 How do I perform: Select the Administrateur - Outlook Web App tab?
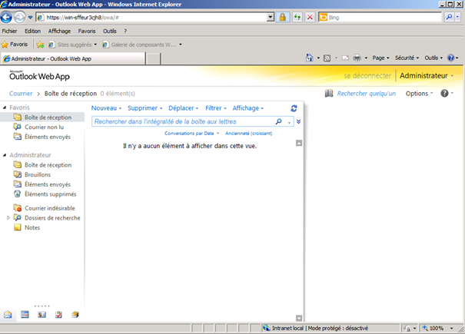(73, 58)
